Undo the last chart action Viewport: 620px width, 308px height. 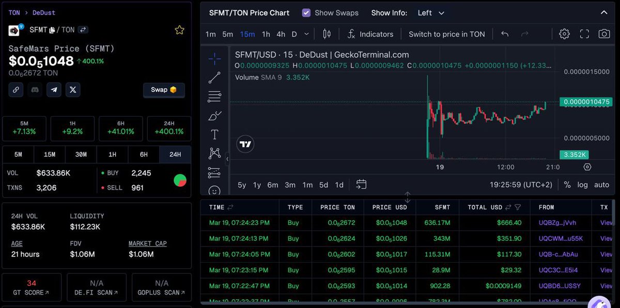click(x=505, y=34)
